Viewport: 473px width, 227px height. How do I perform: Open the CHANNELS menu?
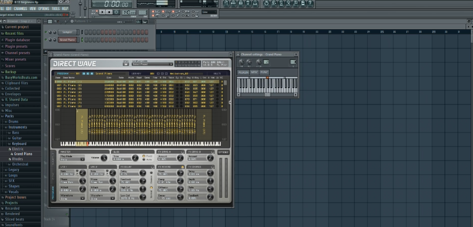point(20,8)
